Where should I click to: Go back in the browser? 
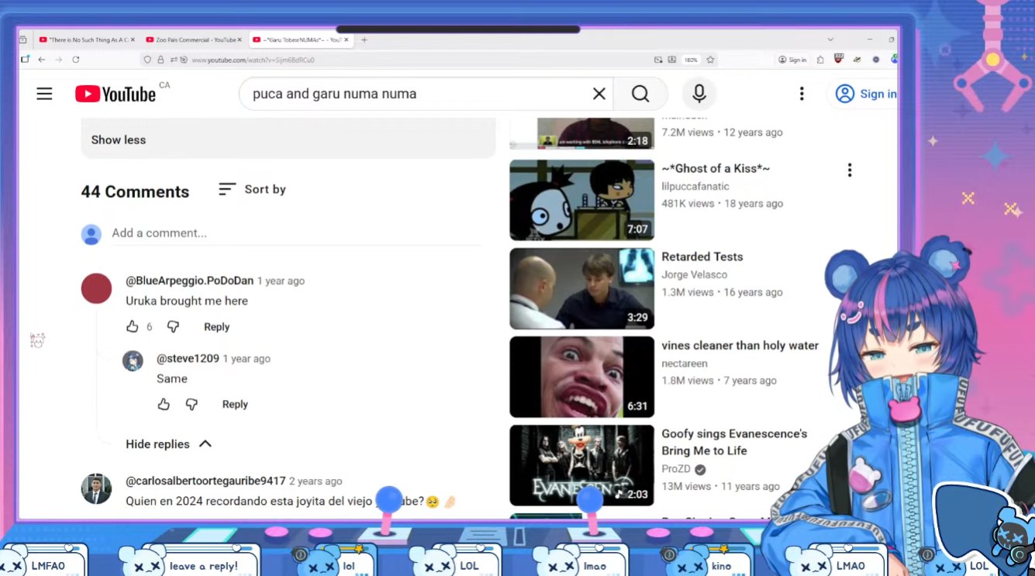pos(42,60)
